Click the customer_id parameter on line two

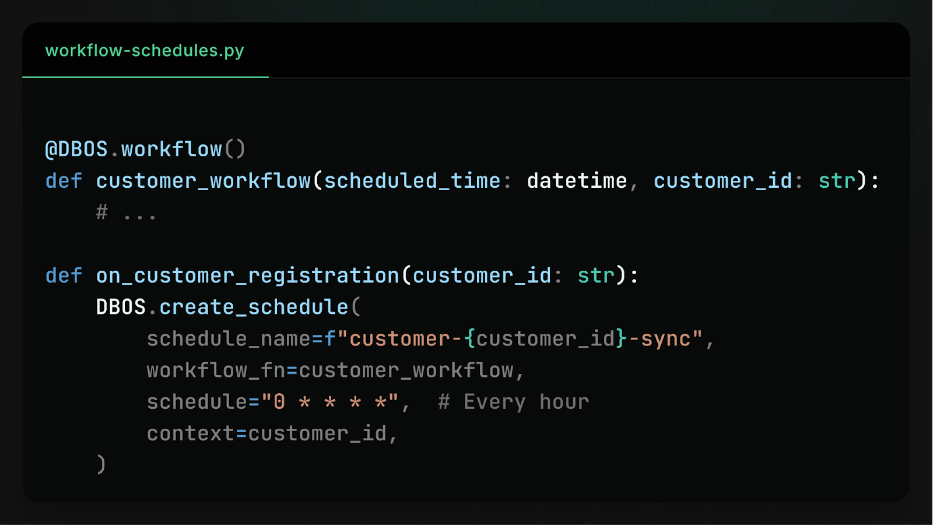(x=722, y=181)
